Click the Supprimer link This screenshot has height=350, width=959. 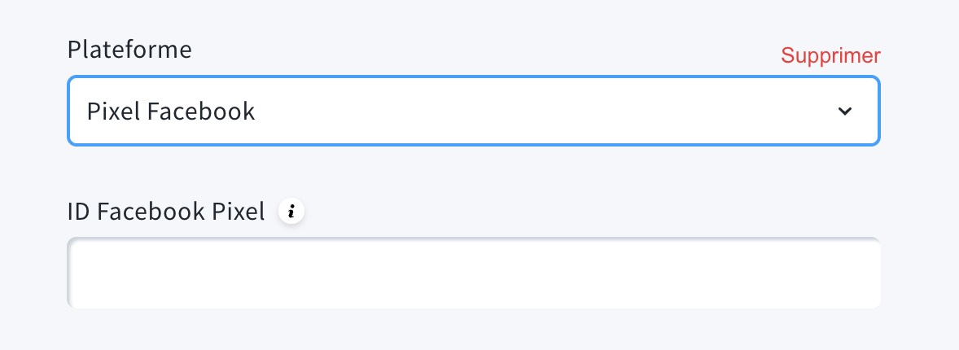[830, 55]
